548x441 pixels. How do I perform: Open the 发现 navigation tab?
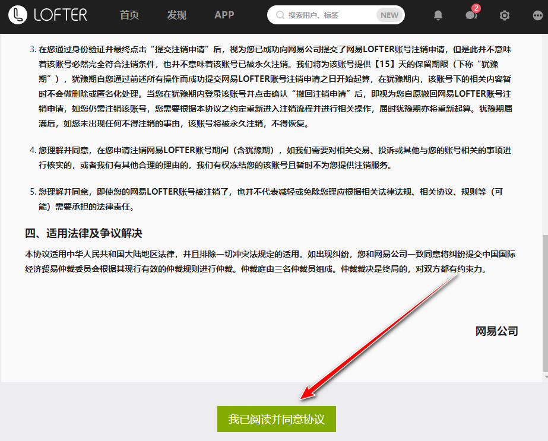click(x=176, y=15)
